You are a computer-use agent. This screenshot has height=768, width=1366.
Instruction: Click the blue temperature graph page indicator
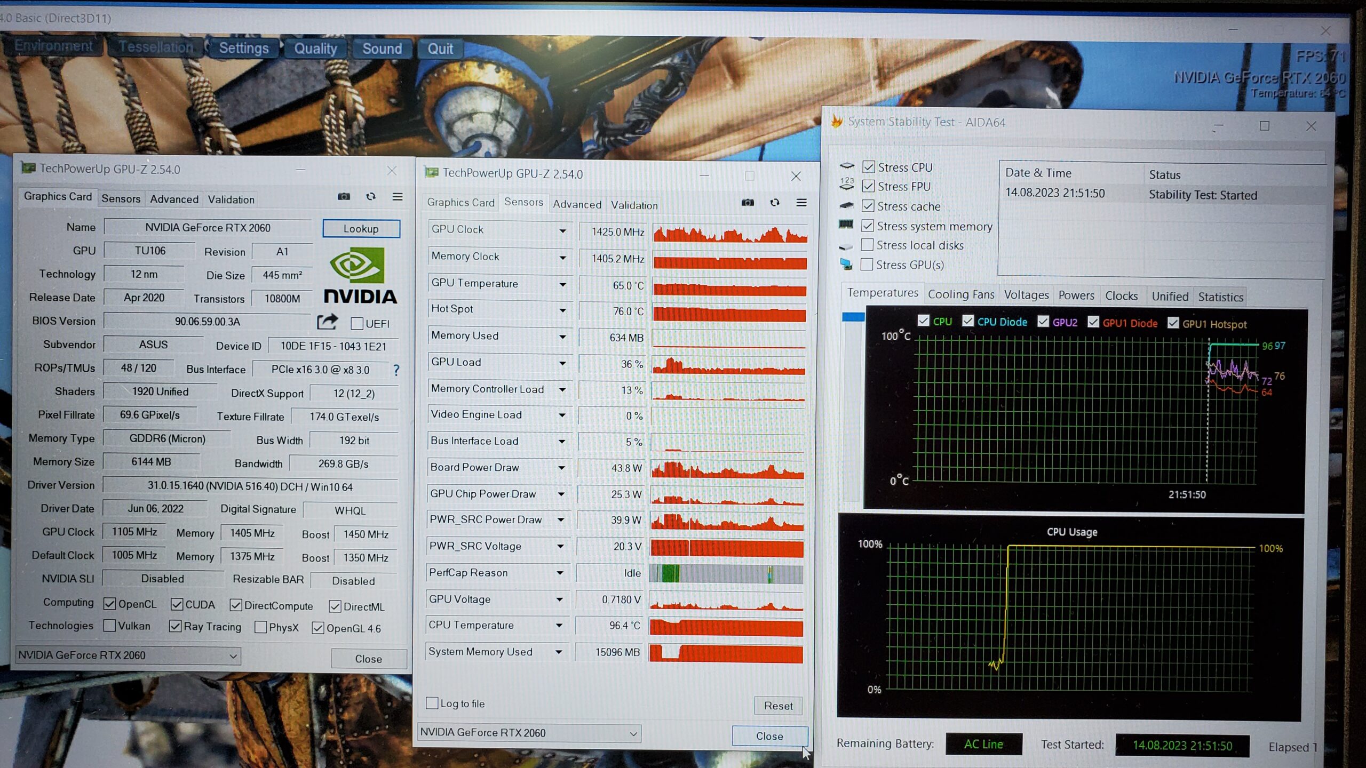(x=853, y=317)
